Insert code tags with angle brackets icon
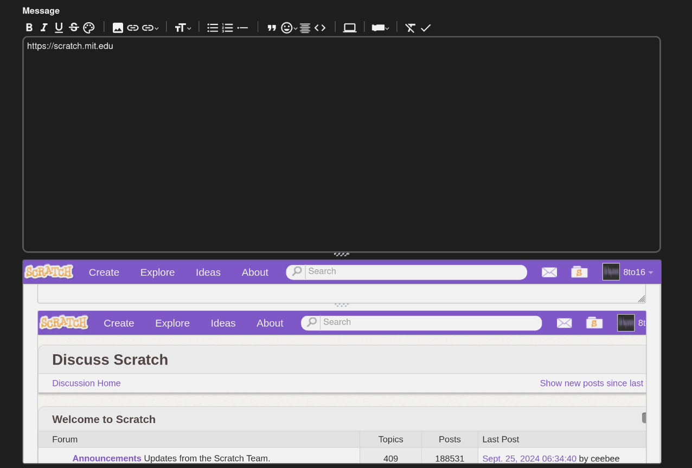This screenshot has height=468, width=692. (x=320, y=28)
